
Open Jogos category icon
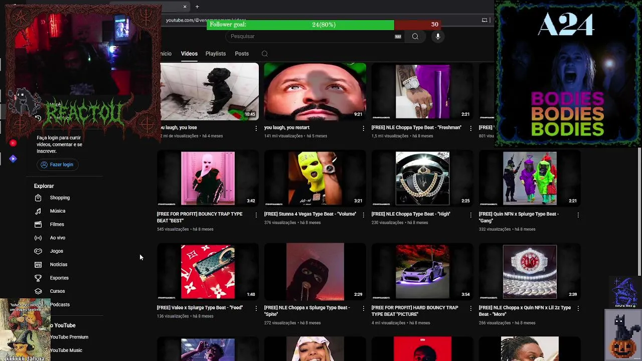click(x=38, y=251)
